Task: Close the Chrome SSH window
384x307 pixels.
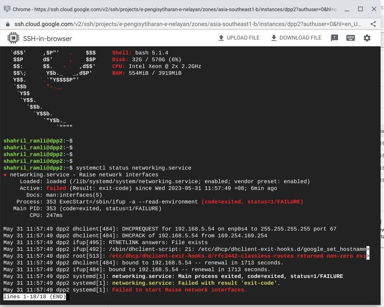Action: point(374,9)
